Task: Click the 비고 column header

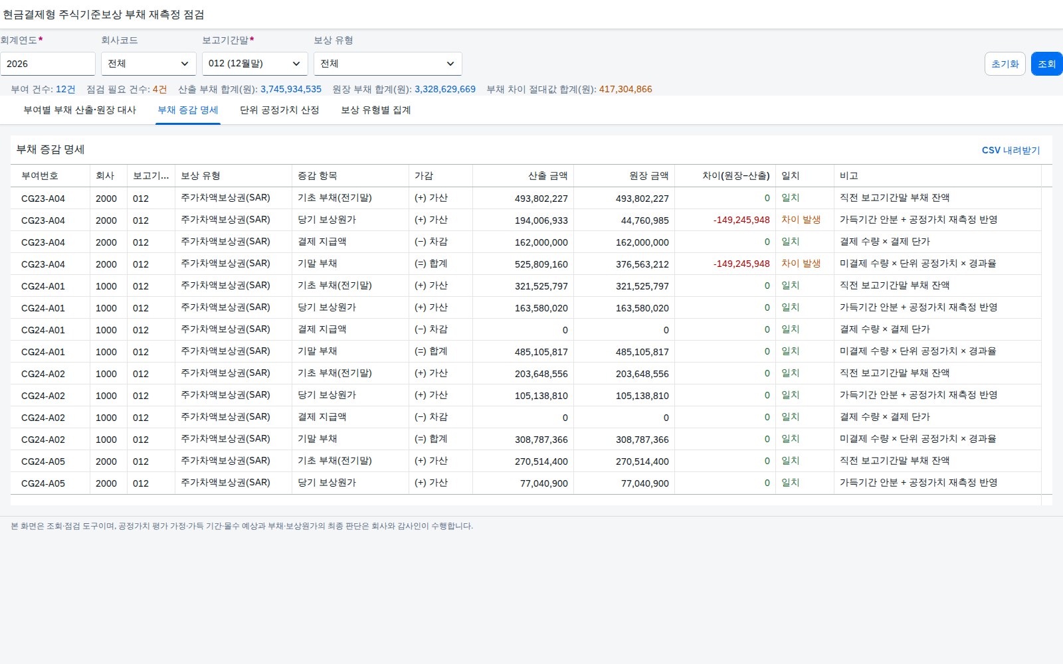Action: coord(938,176)
